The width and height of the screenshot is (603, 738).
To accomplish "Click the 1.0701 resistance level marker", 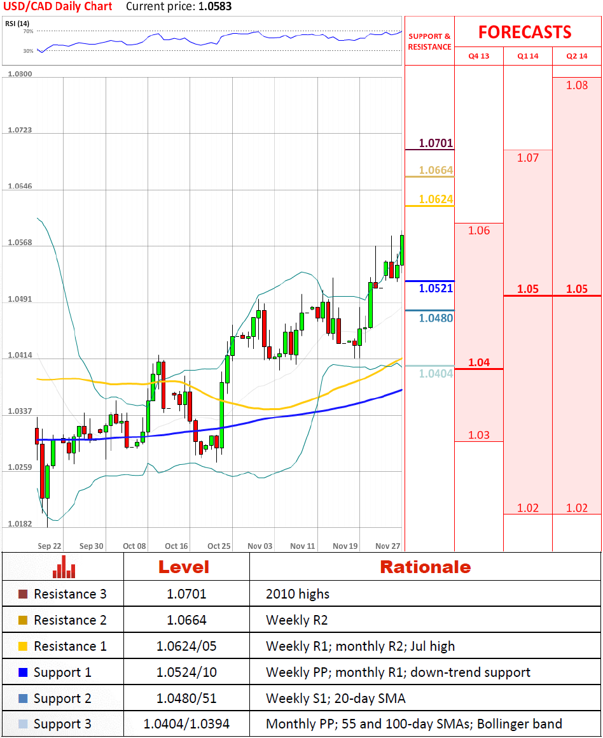I will 436,143.
